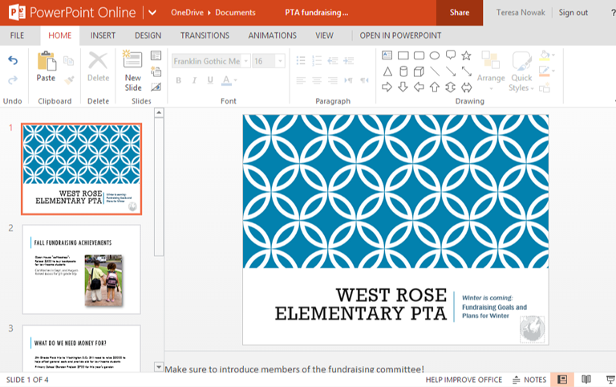Viewport: 616px width, 387px height.
Task: Select the 5-point star shape
Action: coord(466,55)
